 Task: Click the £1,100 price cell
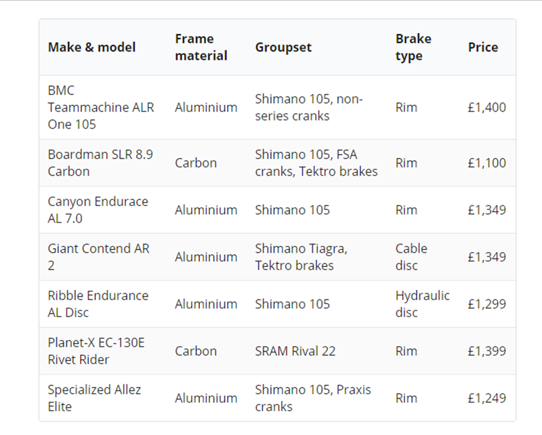coord(486,163)
